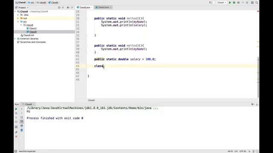
Task: Open the Project view selector dropdown
Action: pos(22,8)
